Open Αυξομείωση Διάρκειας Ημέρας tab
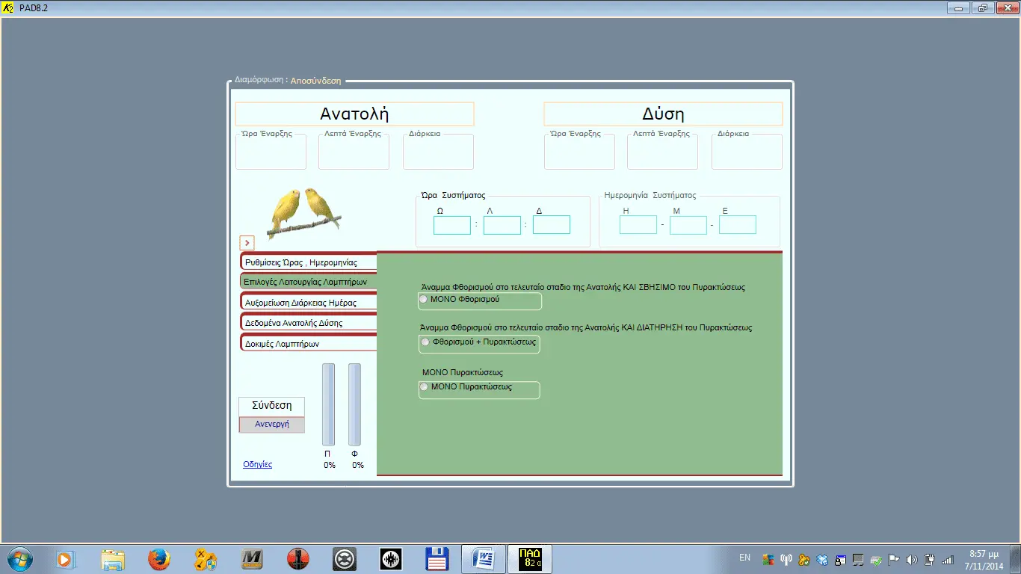 tap(309, 302)
